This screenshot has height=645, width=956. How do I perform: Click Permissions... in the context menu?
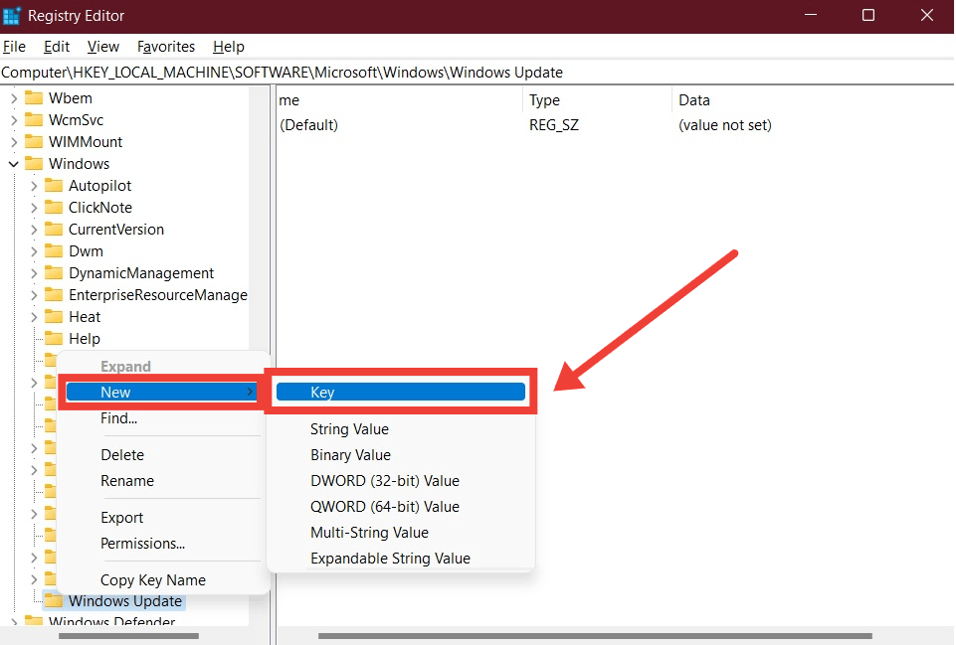coord(142,544)
